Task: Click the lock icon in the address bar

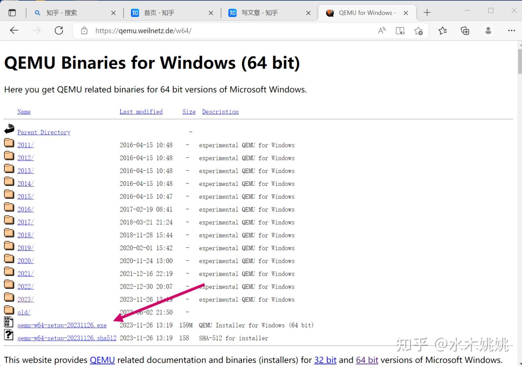Action: pyautogui.click(x=84, y=30)
